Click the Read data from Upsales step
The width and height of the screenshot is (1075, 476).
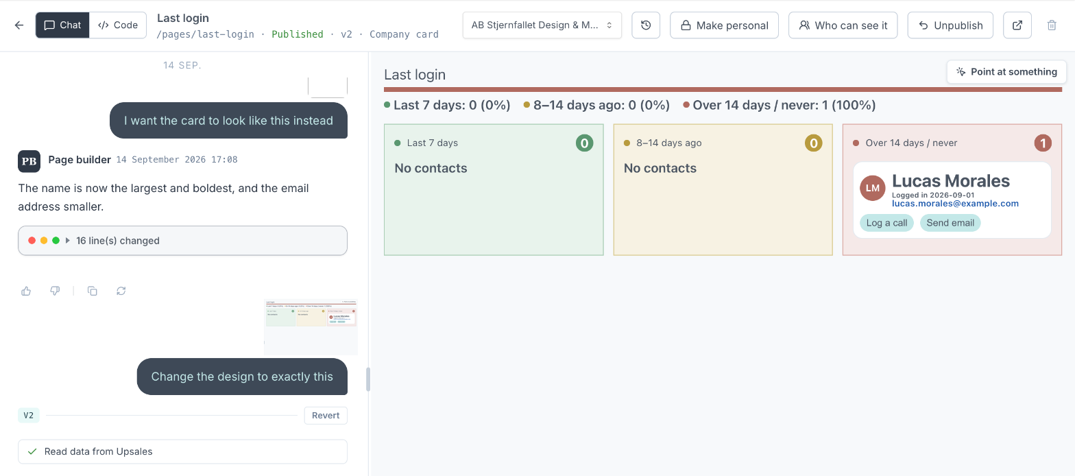182,452
